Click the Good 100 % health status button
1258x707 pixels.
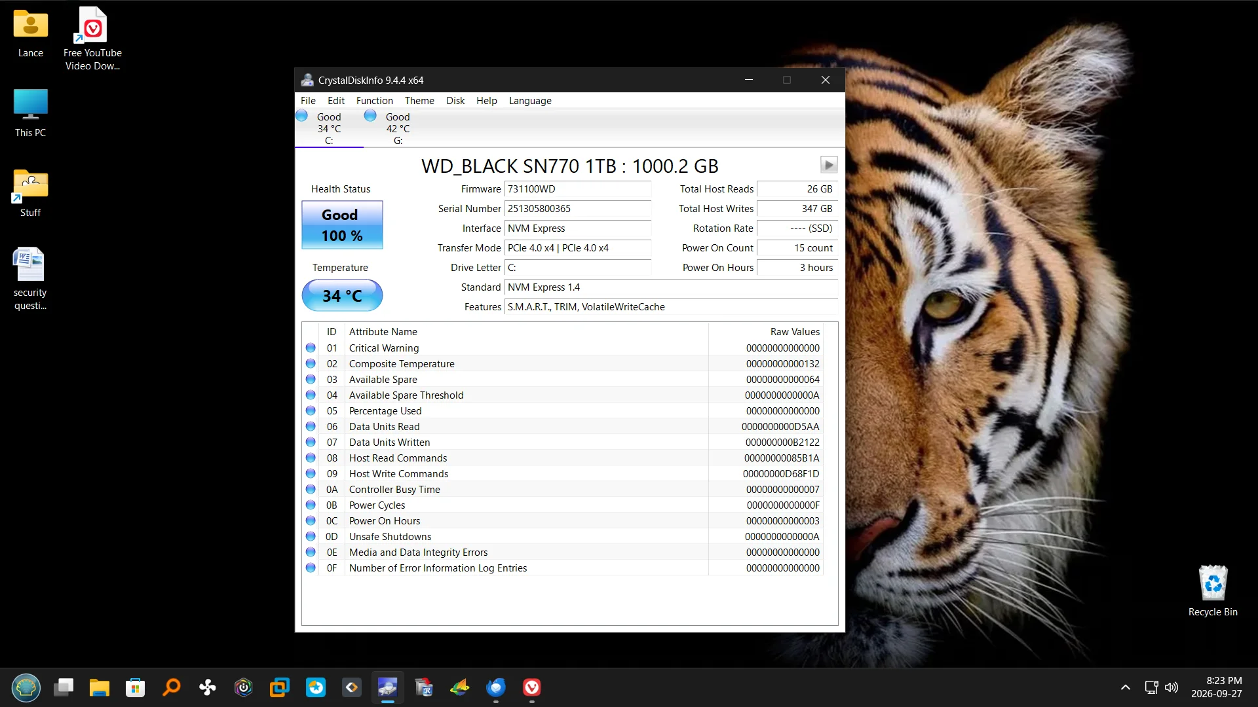pos(342,225)
